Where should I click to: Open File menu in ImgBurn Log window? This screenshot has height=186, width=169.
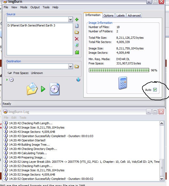point(6,118)
